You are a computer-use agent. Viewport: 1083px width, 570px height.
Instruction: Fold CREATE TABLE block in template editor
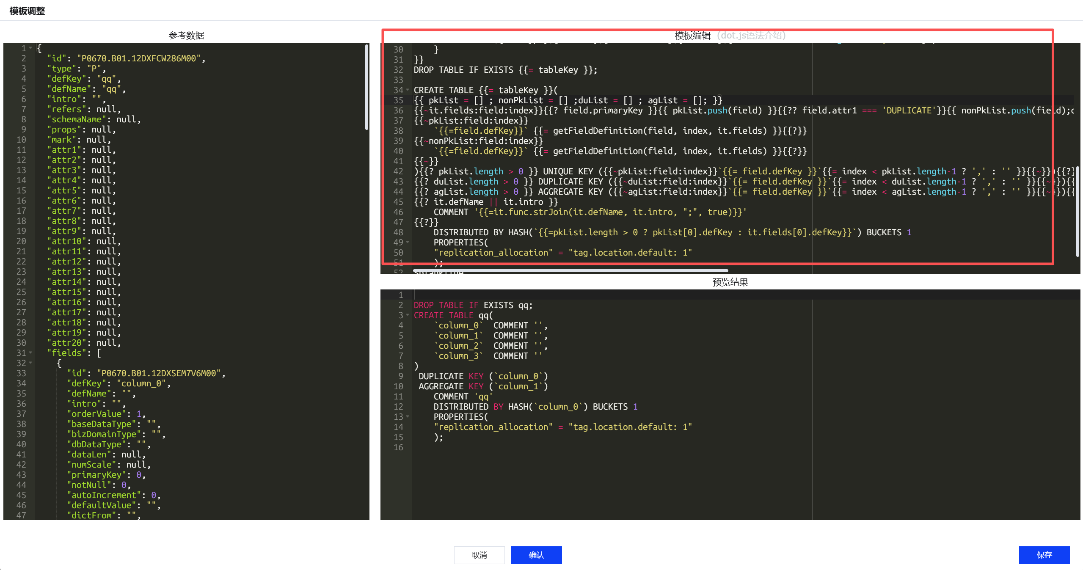tap(408, 90)
